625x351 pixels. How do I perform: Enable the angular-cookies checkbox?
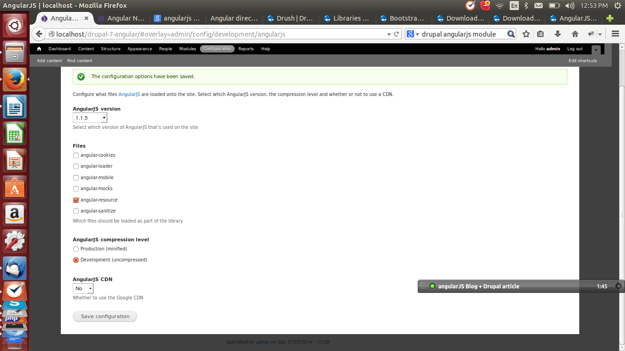(x=76, y=155)
